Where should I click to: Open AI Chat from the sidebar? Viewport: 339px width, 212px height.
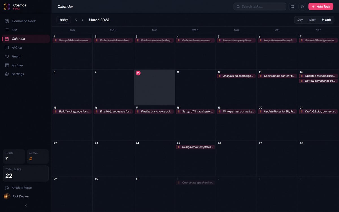pyautogui.click(x=18, y=47)
